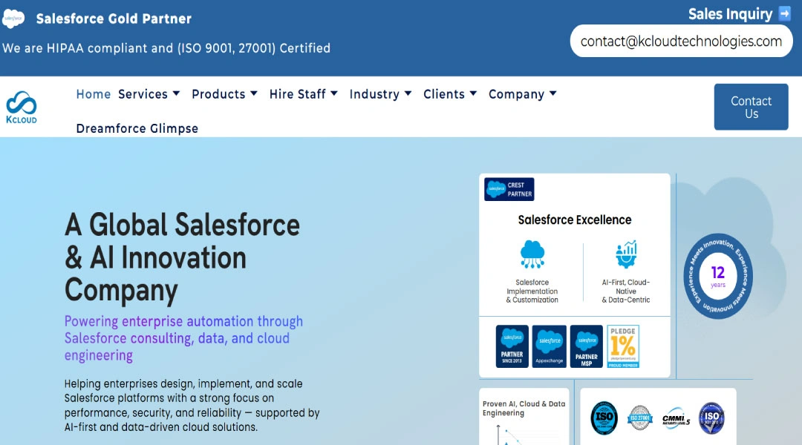Click the Salesforce Excellence card title
The height and width of the screenshot is (445, 802).
tap(574, 220)
